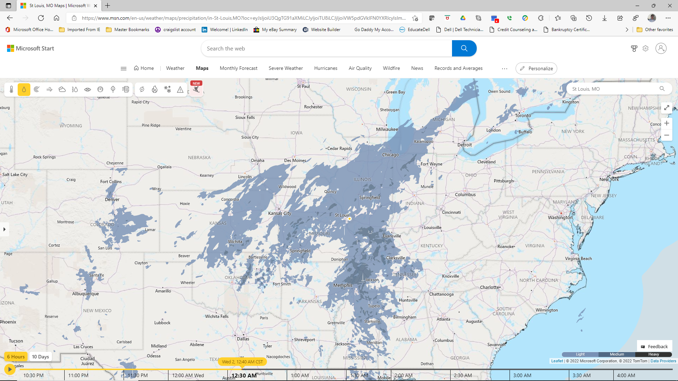Click the Search the web field

tap(327, 48)
